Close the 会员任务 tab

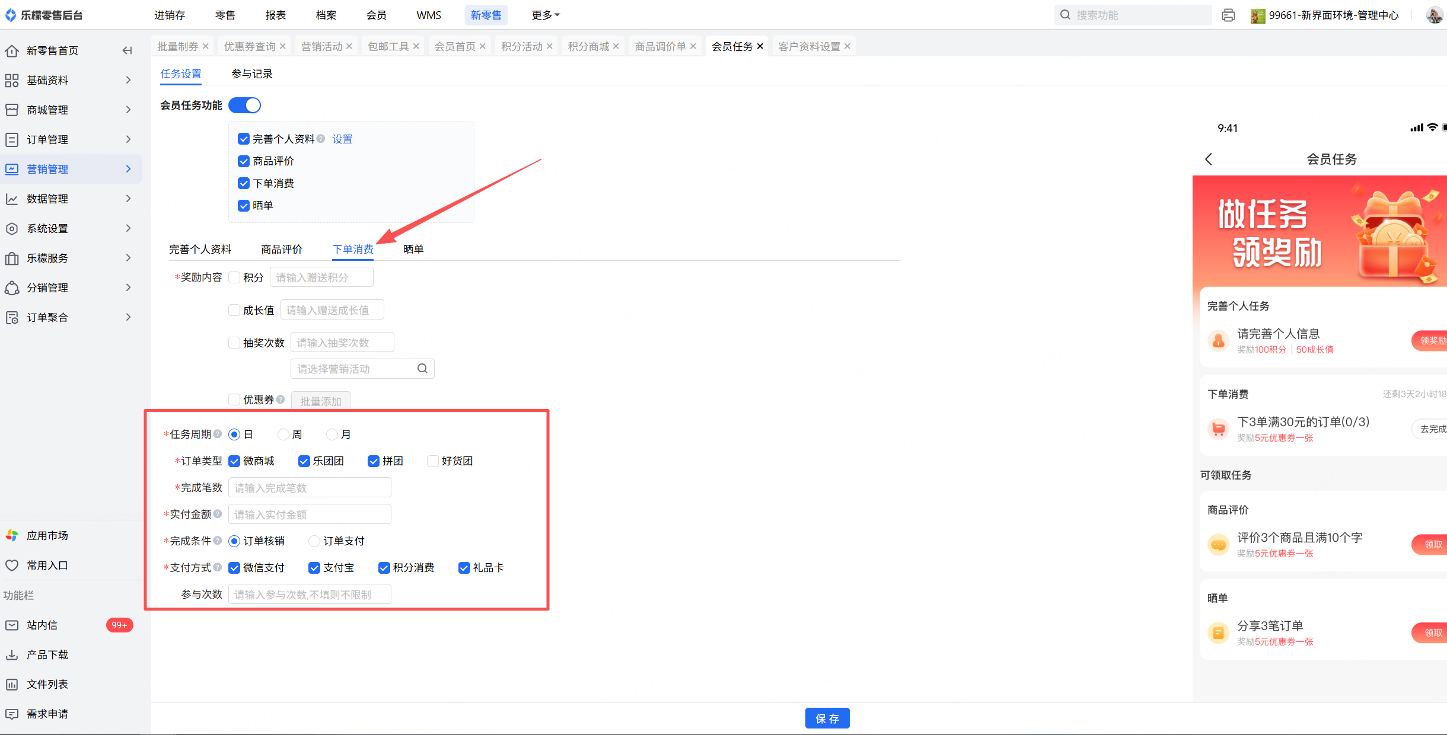760,46
